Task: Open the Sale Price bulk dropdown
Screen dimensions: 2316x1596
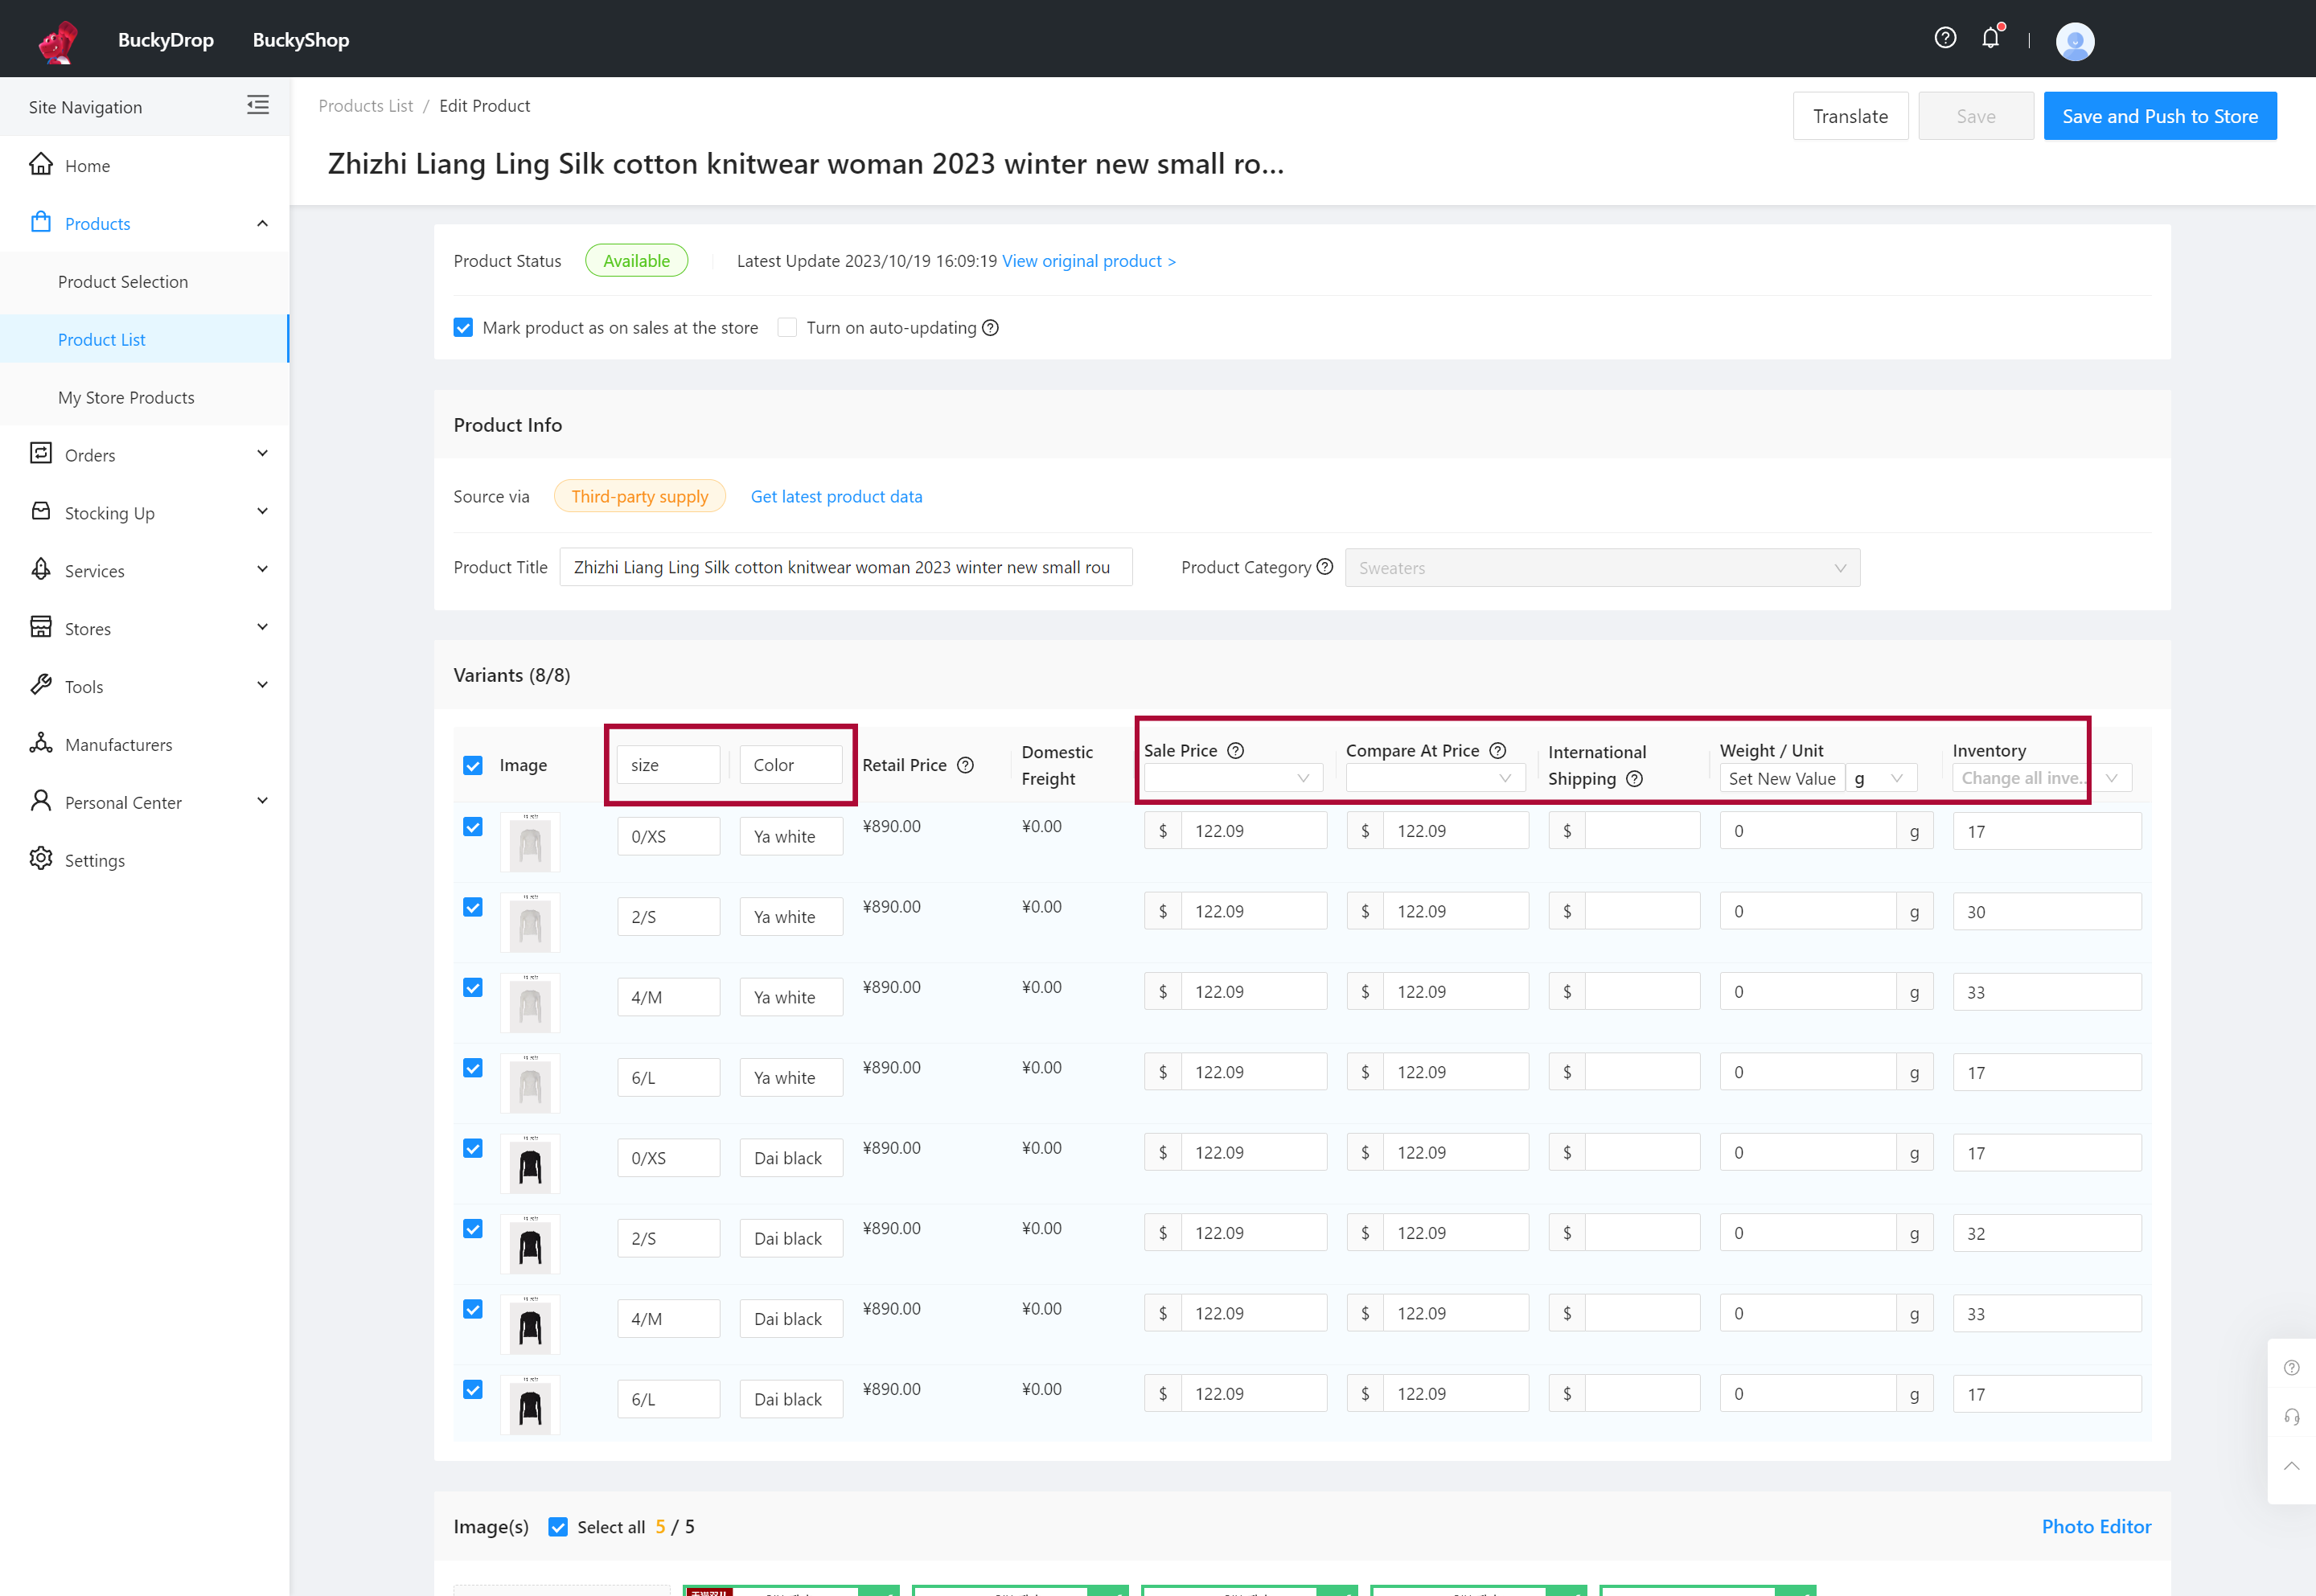Action: [1232, 778]
